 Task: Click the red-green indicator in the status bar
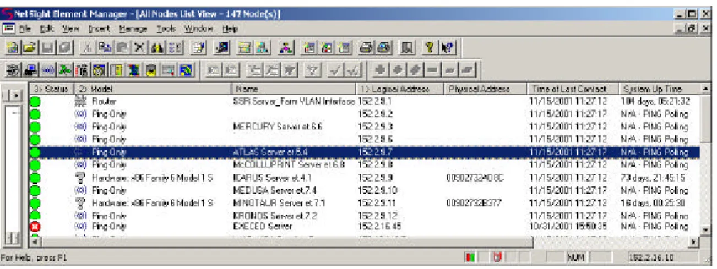tap(470, 257)
